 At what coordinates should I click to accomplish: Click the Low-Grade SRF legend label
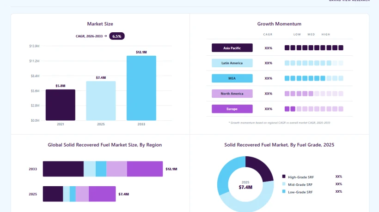(300, 192)
